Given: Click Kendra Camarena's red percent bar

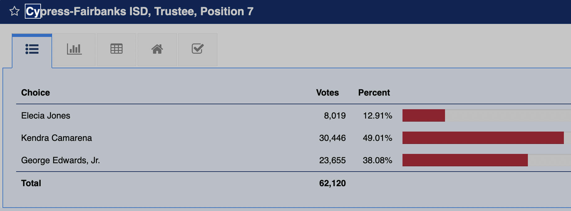Looking at the screenshot, I should (483, 138).
